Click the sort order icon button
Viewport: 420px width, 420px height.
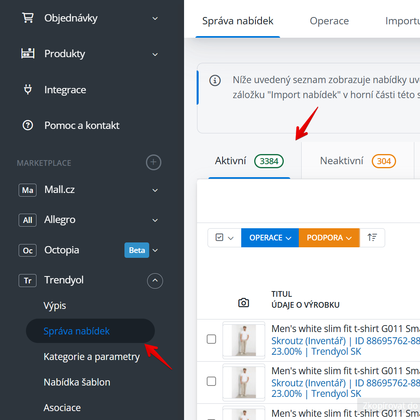pyautogui.click(x=372, y=238)
